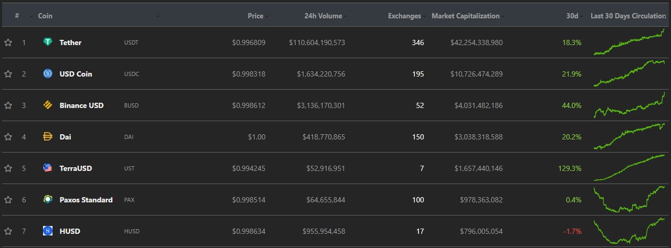
Task: Click the USD Coin logo icon
Action: point(48,74)
